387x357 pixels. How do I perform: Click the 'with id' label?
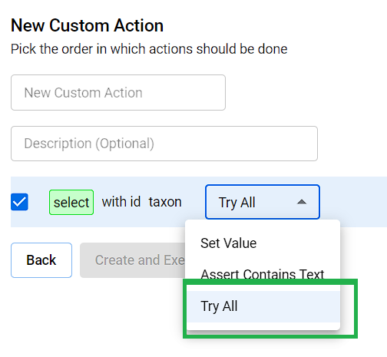(x=121, y=202)
